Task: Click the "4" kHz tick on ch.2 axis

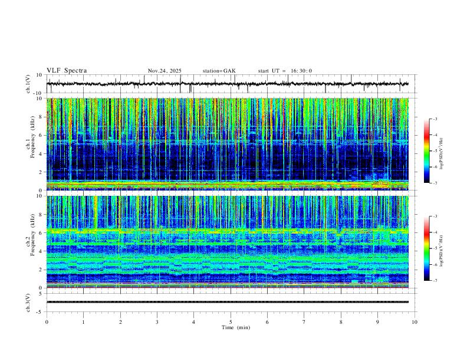Action: pos(41,251)
